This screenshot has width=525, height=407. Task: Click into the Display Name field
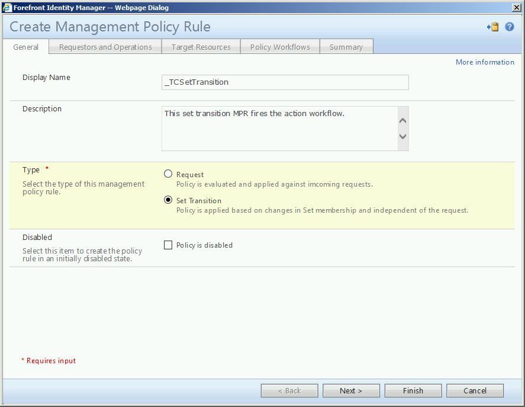285,82
